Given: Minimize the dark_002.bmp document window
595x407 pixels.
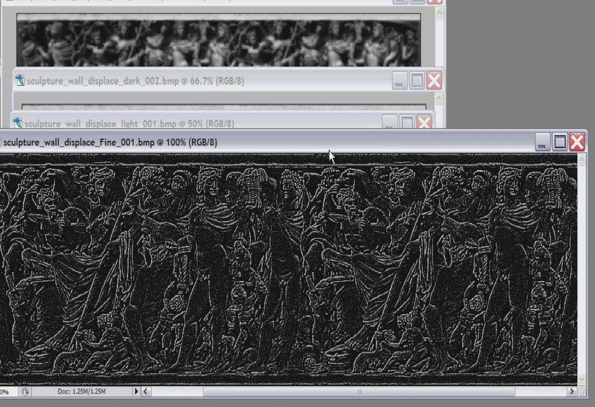Looking at the screenshot, I should point(399,81).
